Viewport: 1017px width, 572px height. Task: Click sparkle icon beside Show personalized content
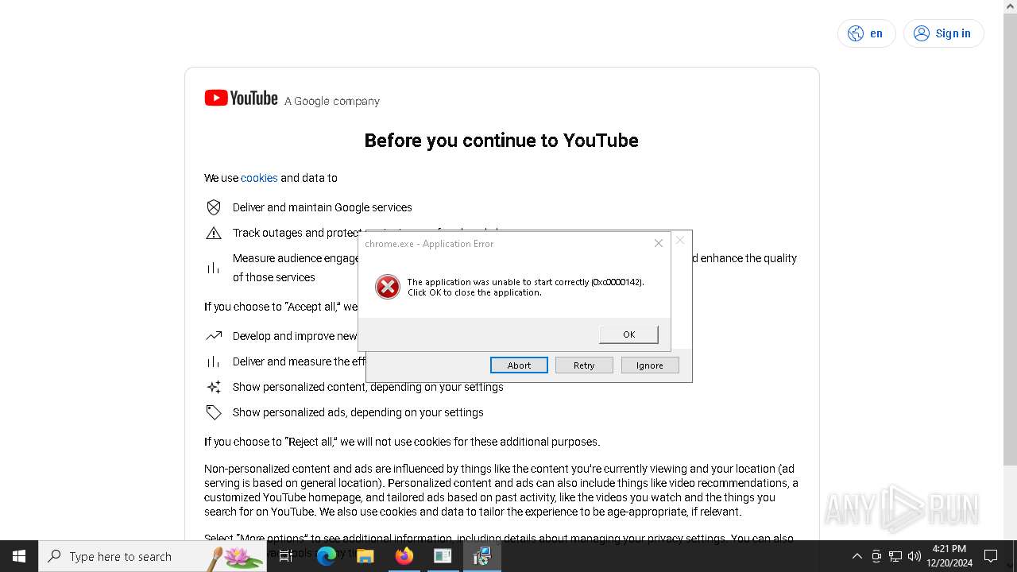tap(214, 387)
